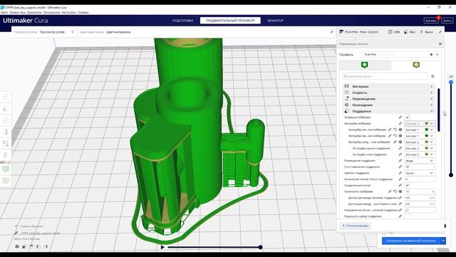The image size is (456, 257).
Task: Open the Profile selection dropdown
Action: click(401, 54)
